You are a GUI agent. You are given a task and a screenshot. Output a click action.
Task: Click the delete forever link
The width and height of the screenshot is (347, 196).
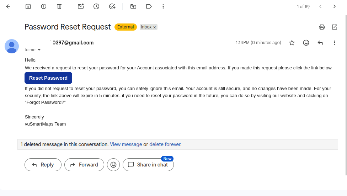[x=165, y=144]
